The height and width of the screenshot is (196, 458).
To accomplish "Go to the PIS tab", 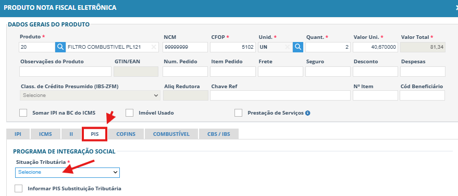I will pyautogui.click(x=95, y=134).
